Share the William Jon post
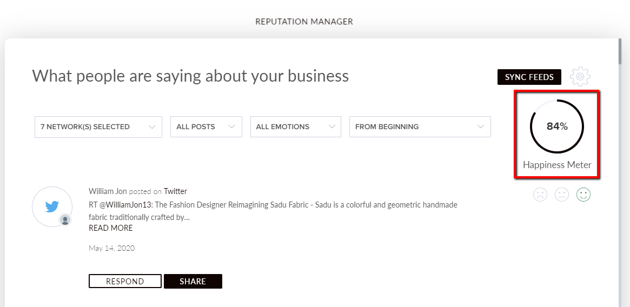Viewport: 630px width, 307px height. click(193, 281)
